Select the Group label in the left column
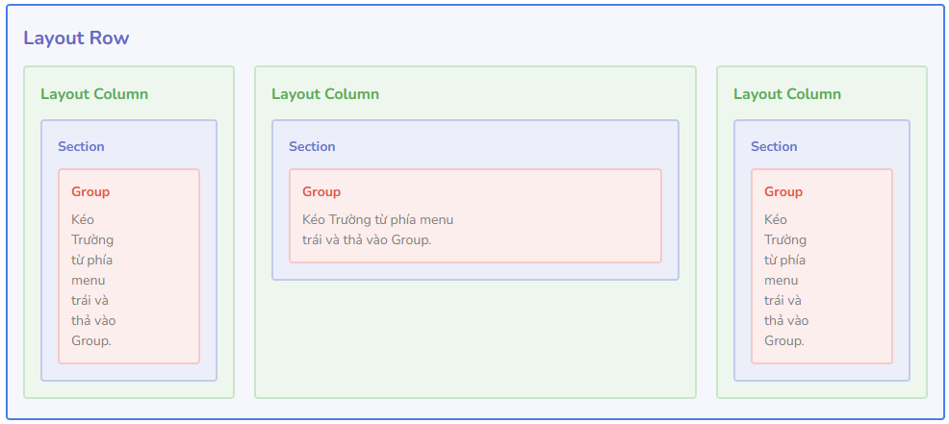Viewport: 949px width, 424px height. [x=90, y=191]
